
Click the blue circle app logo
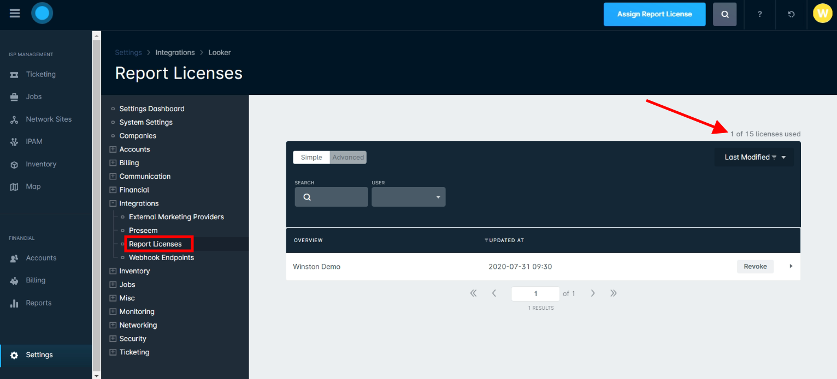point(42,13)
